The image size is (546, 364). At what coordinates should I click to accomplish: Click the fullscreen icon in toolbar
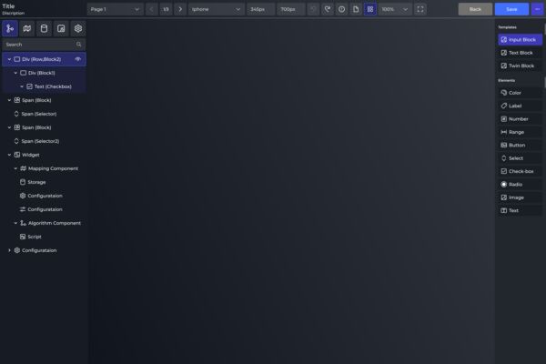click(x=420, y=9)
